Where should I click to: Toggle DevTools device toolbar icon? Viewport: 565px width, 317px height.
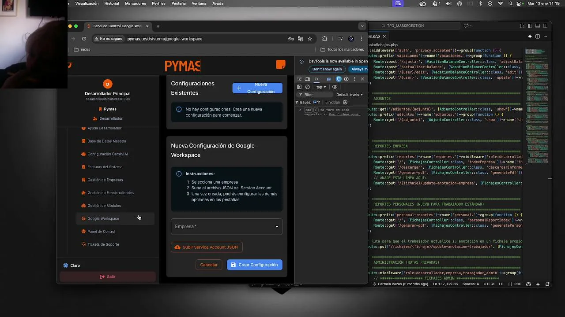click(308, 79)
